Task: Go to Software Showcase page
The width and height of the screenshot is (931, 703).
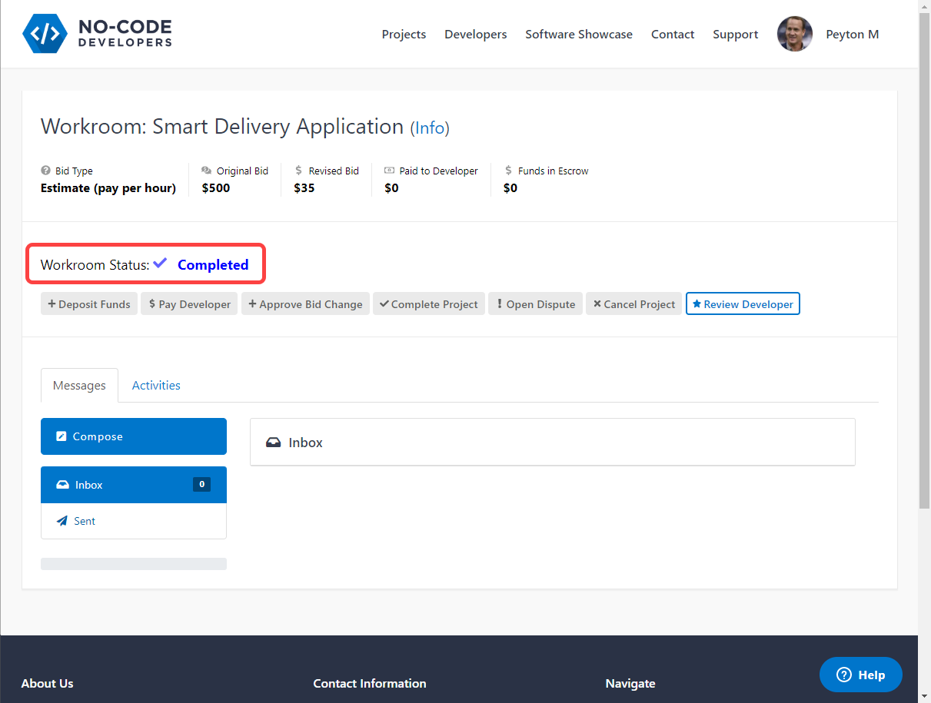Action: pos(579,35)
